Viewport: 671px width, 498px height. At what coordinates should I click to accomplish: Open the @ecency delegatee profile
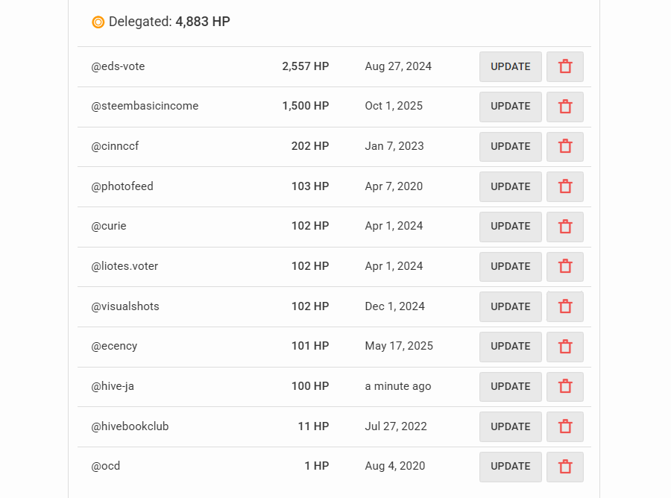click(114, 346)
